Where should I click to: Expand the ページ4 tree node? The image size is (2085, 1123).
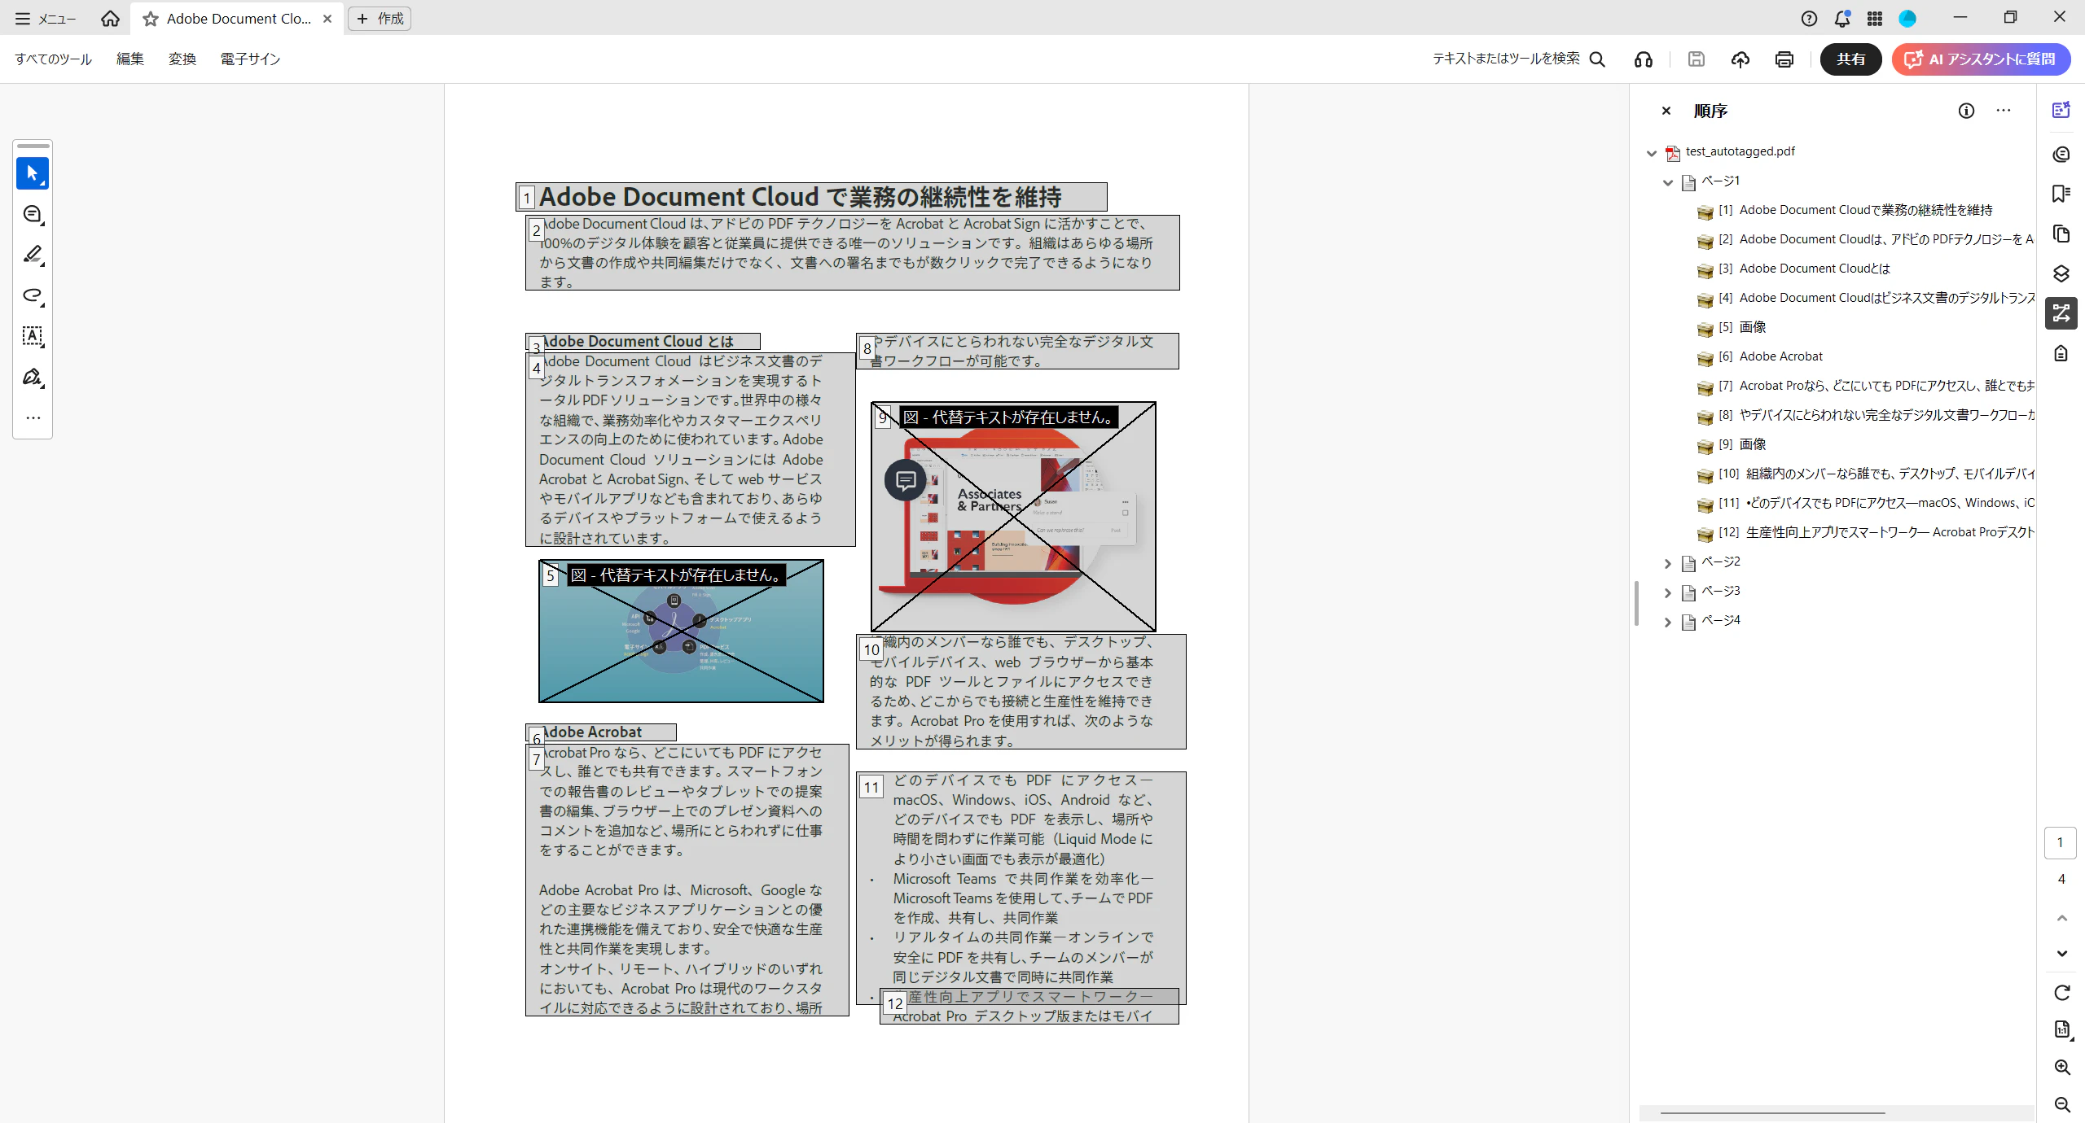point(1667,622)
